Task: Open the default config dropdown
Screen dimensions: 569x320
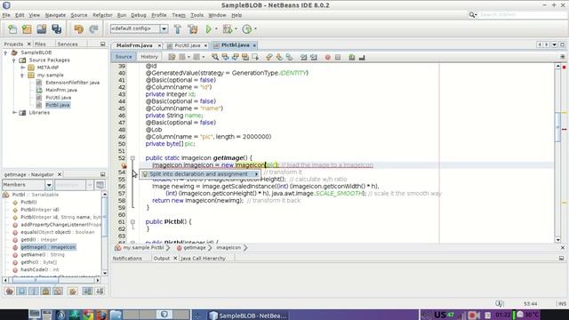Action: (x=164, y=28)
